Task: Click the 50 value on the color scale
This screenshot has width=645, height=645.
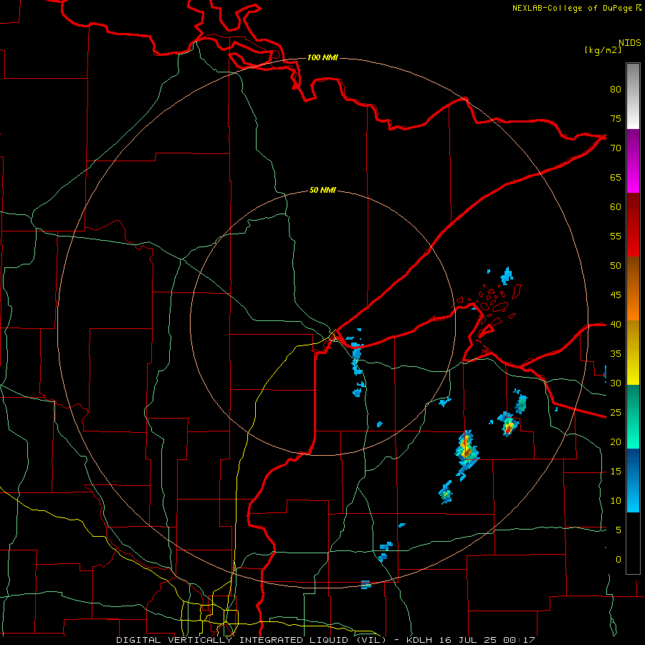Action: click(x=616, y=266)
